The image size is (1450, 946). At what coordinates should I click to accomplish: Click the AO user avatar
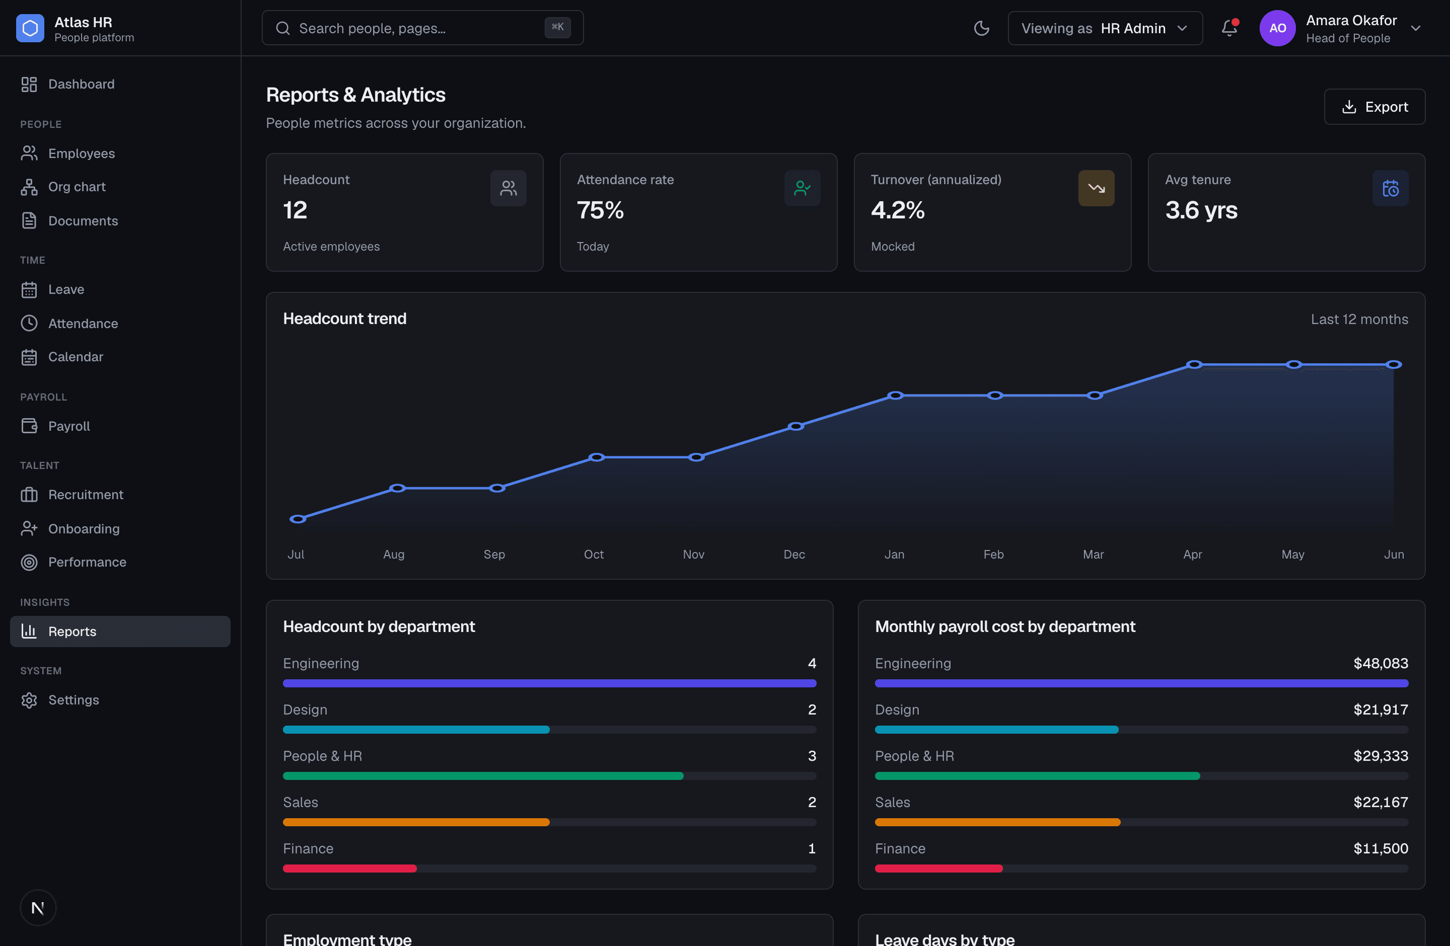[x=1278, y=28]
